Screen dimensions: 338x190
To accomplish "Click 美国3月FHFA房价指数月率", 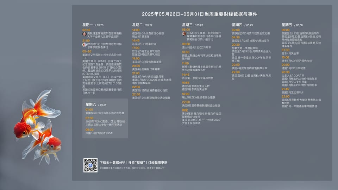I will pos(148,76).
